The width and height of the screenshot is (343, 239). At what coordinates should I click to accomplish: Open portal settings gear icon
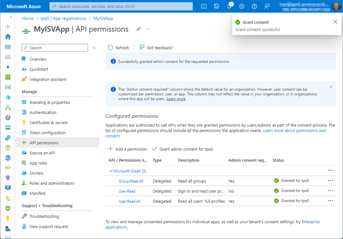click(x=242, y=6)
